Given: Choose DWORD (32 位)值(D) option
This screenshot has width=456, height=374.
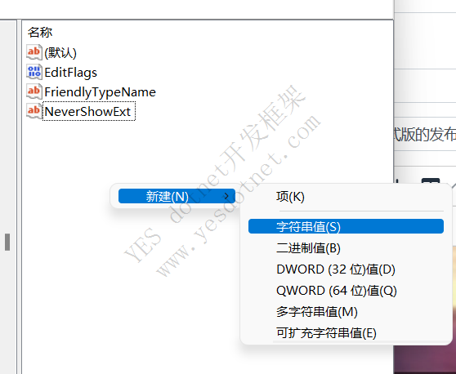Looking at the screenshot, I should (336, 269).
